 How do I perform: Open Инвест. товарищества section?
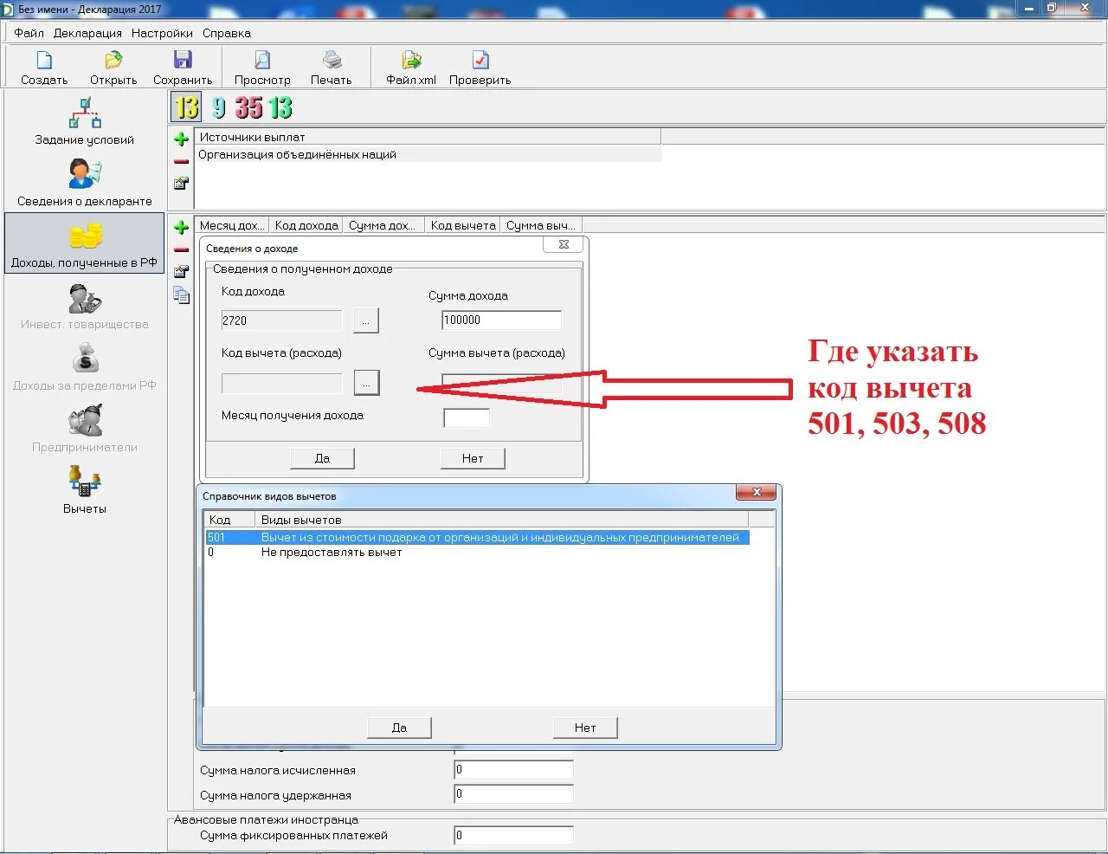tap(85, 307)
